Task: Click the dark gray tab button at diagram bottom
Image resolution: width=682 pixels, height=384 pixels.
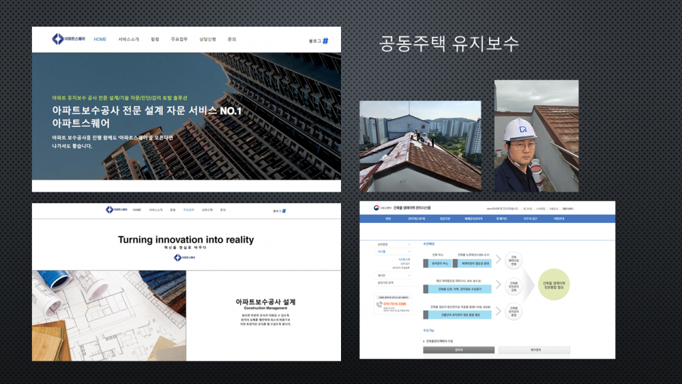Action: pos(459,350)
